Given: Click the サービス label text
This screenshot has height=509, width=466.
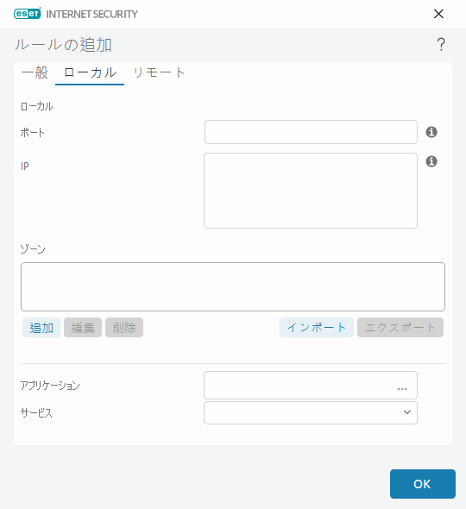Looking at the screenshot, I should coord(36,413).
